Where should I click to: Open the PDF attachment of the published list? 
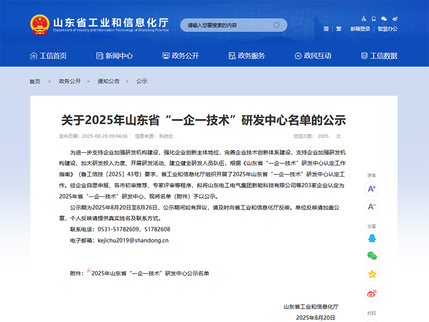(151, 273)
